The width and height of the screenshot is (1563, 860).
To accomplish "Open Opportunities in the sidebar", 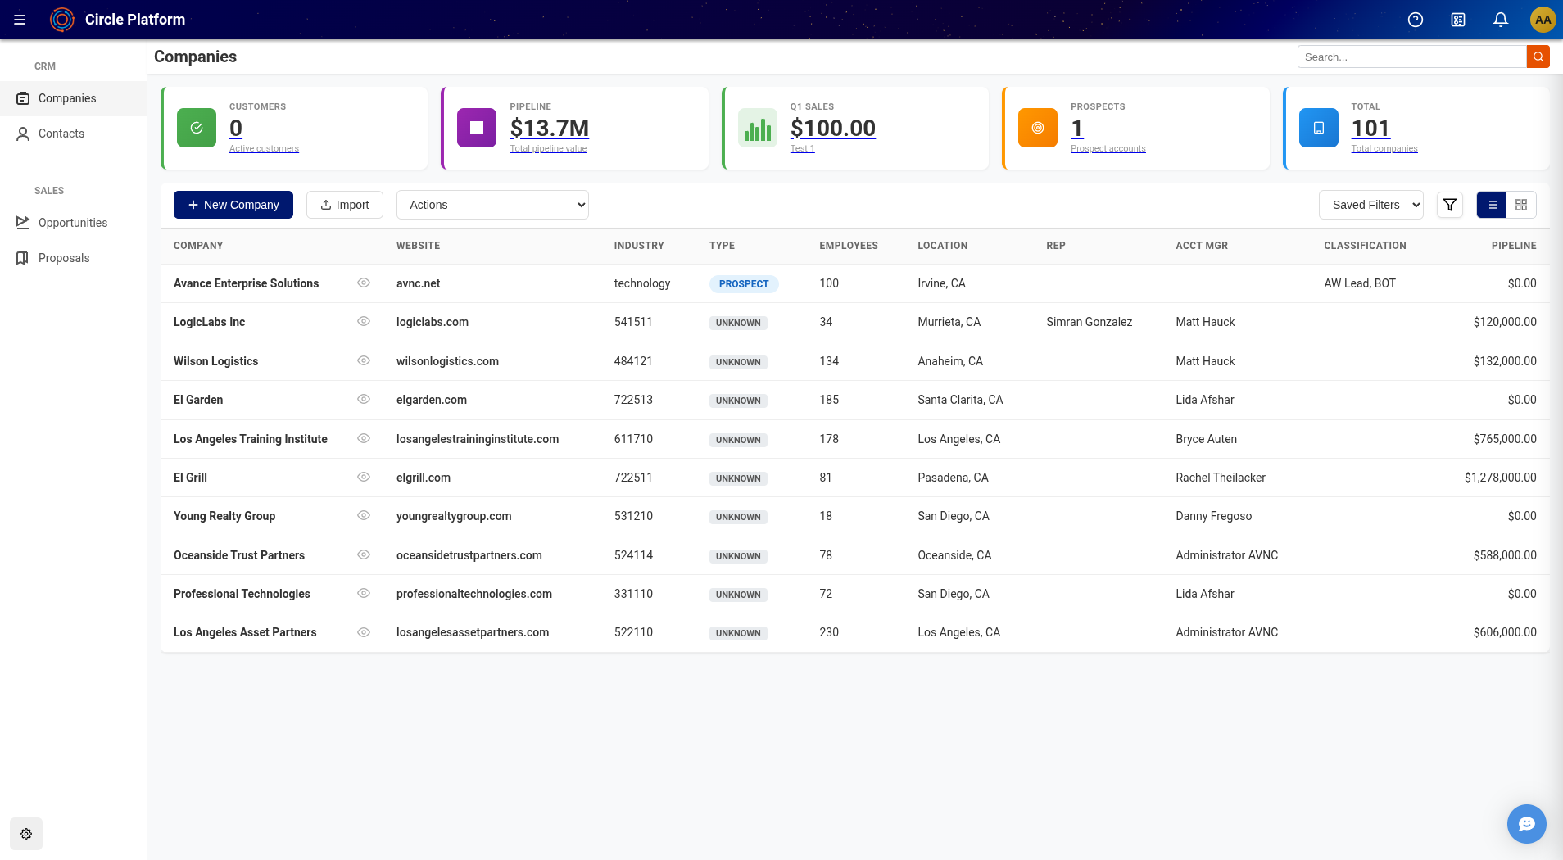I will [x=72, y=223].
